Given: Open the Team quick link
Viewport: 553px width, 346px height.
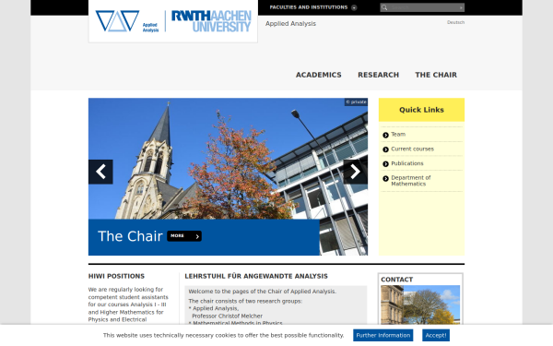Looking at the screenshot, I should point(398,135).
